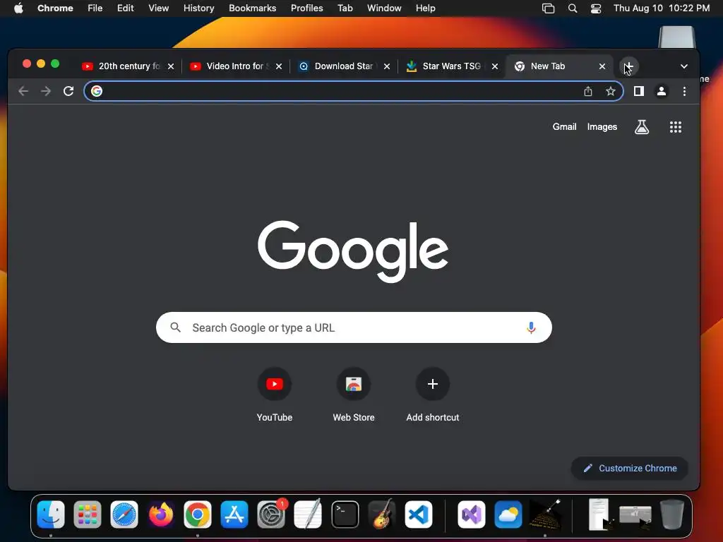The height and width of the screenshot is (542, 723).
Task: Open the Edit menu
Action: [x=126, y=8]
